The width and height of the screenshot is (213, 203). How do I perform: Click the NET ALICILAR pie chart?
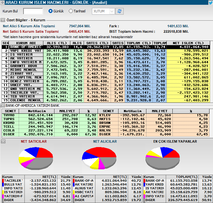pos(99,158)
